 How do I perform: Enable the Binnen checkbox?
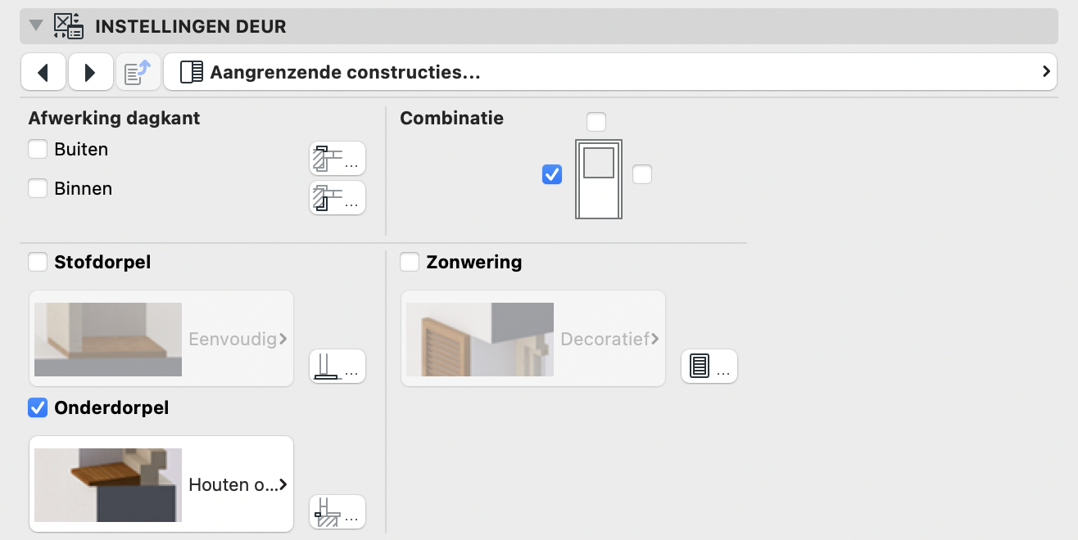38,188
